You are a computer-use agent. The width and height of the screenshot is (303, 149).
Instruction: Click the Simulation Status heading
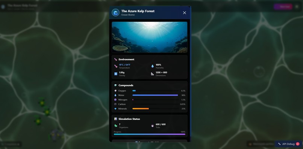coord(129,119)
